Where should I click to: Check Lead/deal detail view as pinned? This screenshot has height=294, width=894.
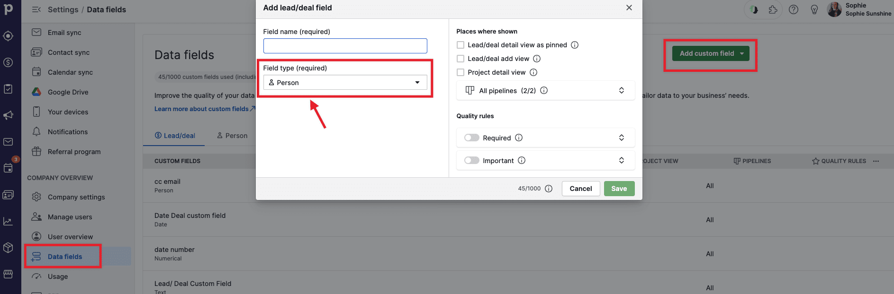[x=461, y=45]
